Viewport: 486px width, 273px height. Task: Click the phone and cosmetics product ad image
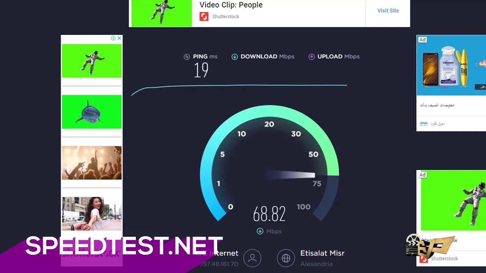pyautogui.click(x=451, y=66)
